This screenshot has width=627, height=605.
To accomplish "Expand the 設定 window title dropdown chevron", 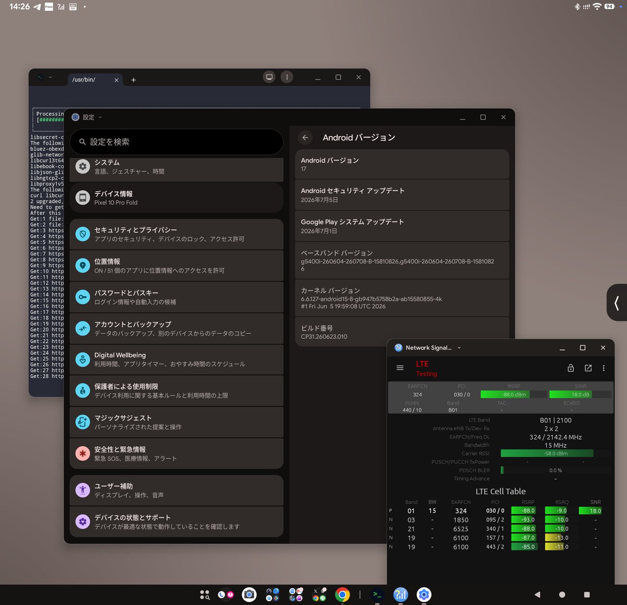I will [x=100, y=118].
